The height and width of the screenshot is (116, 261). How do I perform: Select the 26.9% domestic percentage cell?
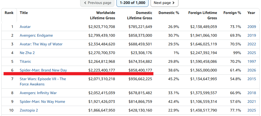click(x=174, y=27)
